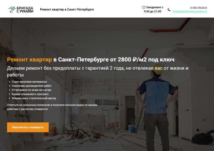Click the bullet Будем показывать прогресс
The image size is (214, 151).
(x=30, y=94)
